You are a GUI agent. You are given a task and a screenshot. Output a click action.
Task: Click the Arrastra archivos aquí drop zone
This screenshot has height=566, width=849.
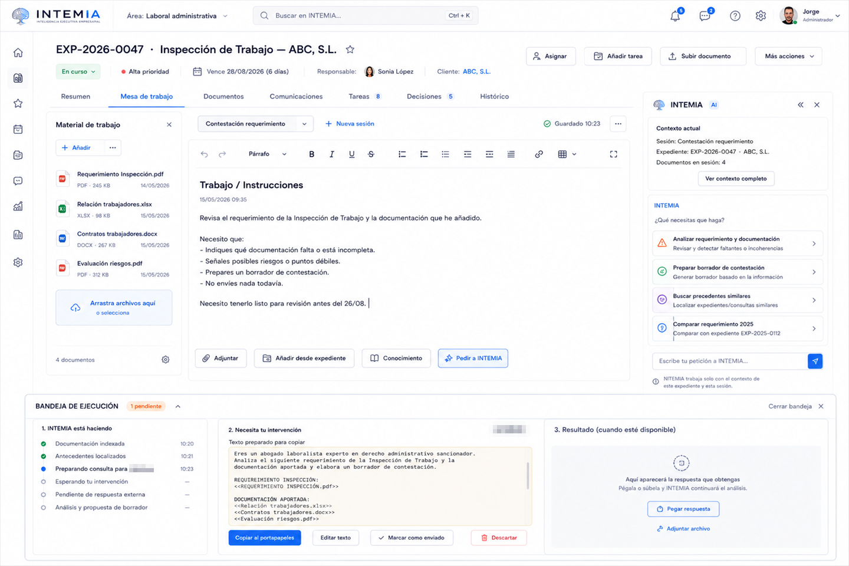[114, 308]
